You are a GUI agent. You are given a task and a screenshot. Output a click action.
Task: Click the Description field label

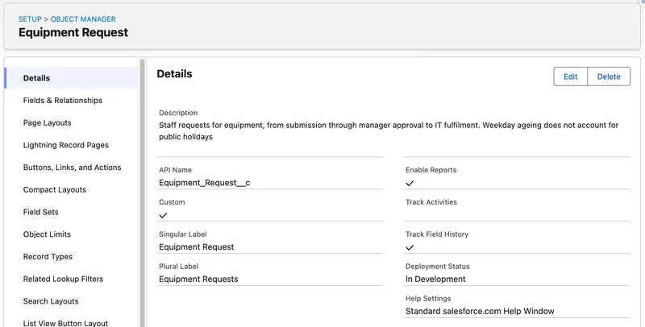pyautogui.click(x=178, y=113)
